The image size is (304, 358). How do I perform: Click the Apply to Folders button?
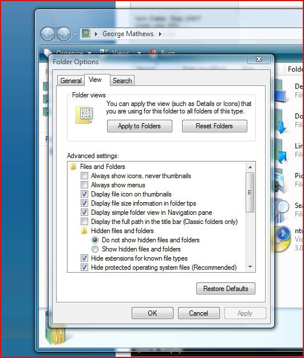(140, 126)
